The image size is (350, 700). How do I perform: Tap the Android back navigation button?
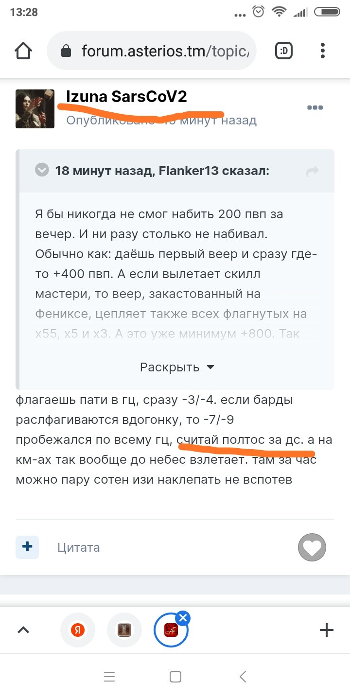point(243,677)
